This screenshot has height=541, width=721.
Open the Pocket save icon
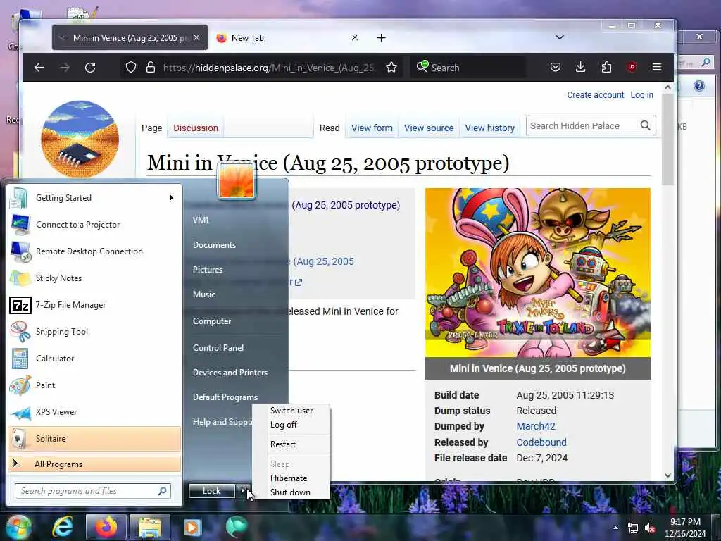(x=556, y=68)
